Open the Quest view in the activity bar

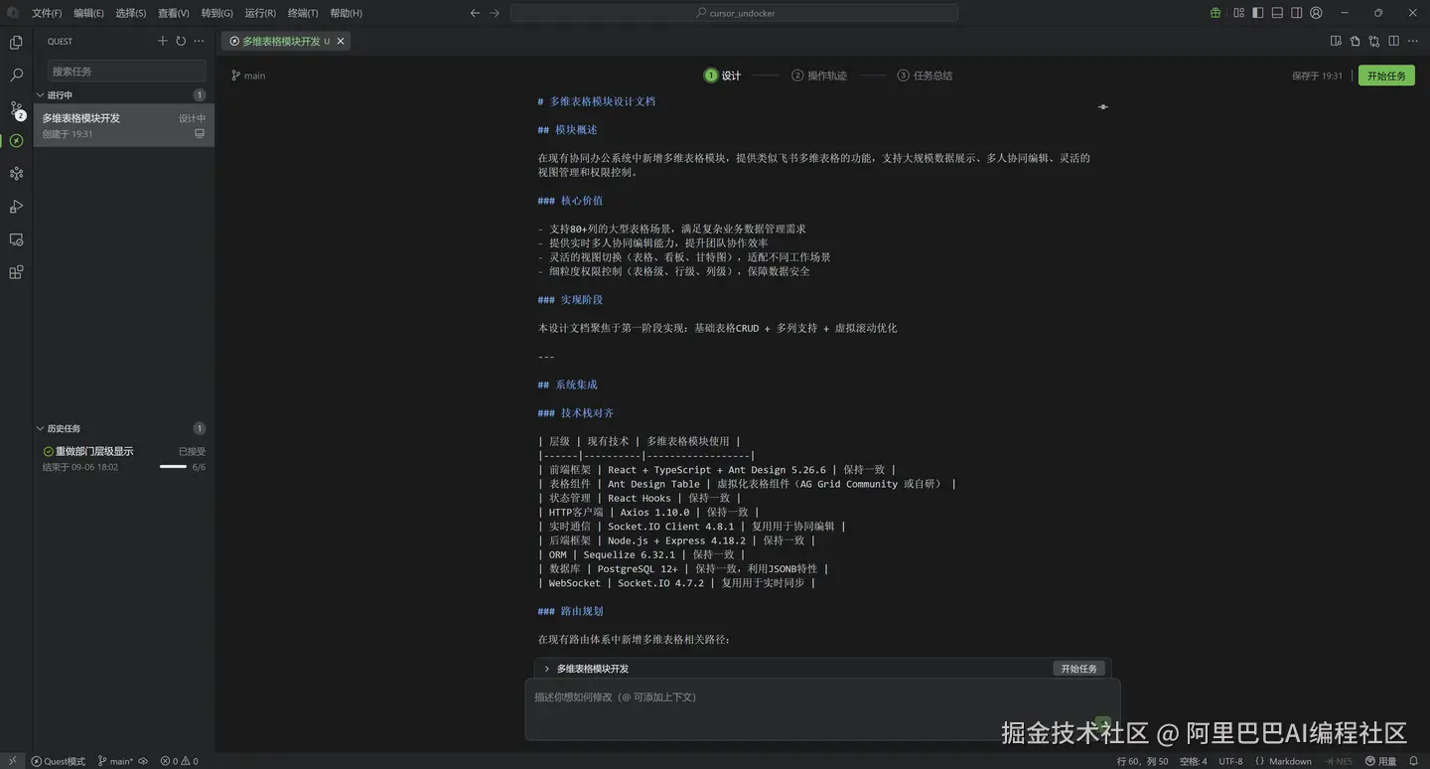[x=16, y=141]
